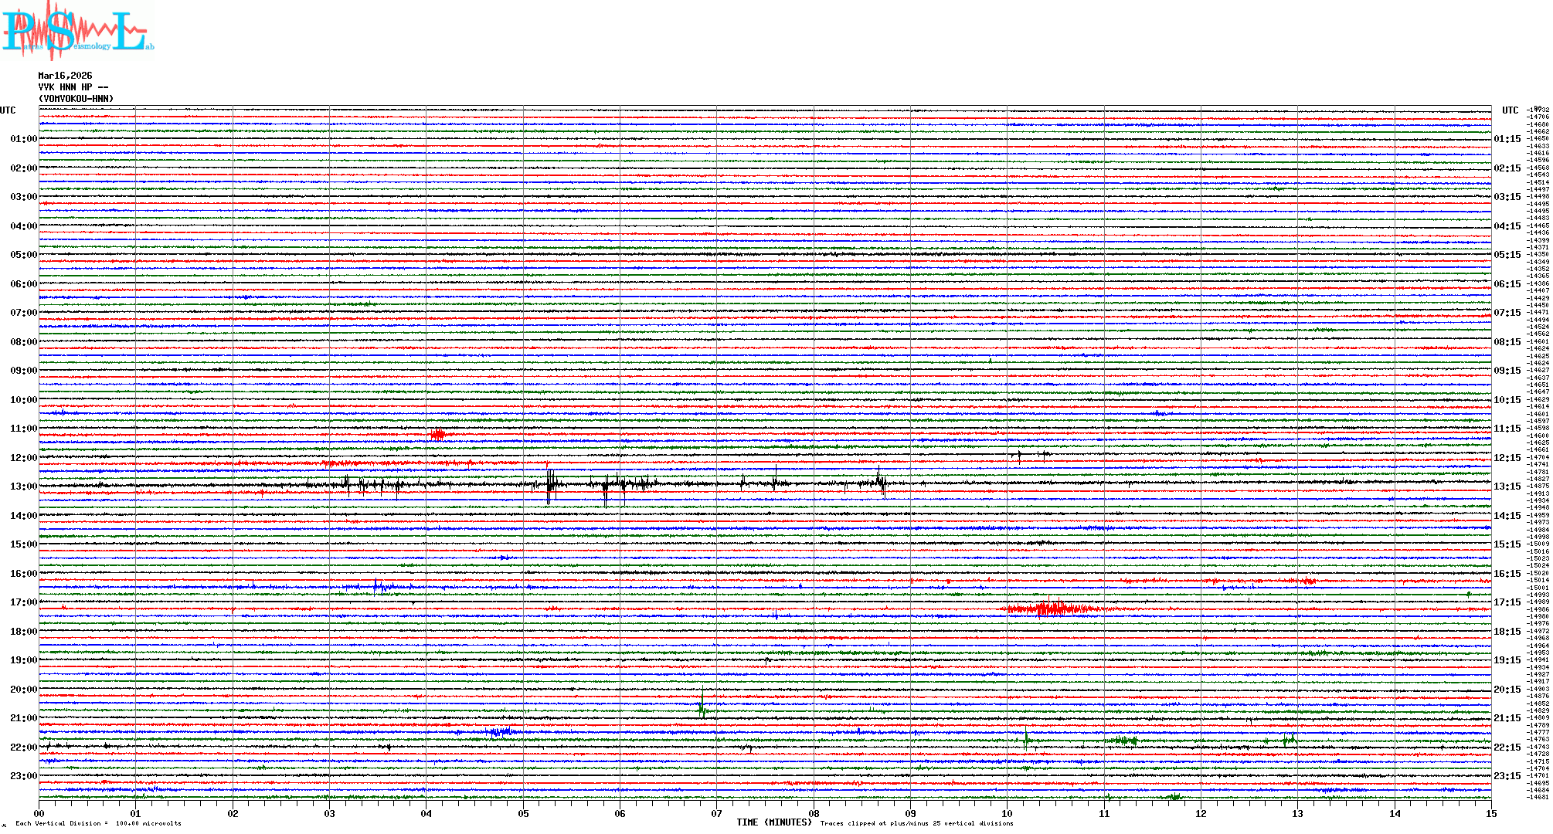Click the Traces clipped footnote text
This screenshot has height=834, width=1553.
pos(916,823)
